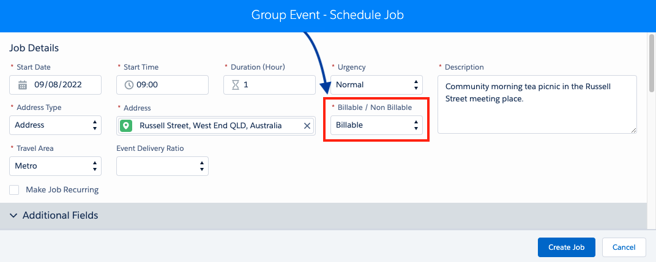Click the clock icon in Start Time
Screen dimensions: 656x262
pyautogui.click(x=129, y=85)
